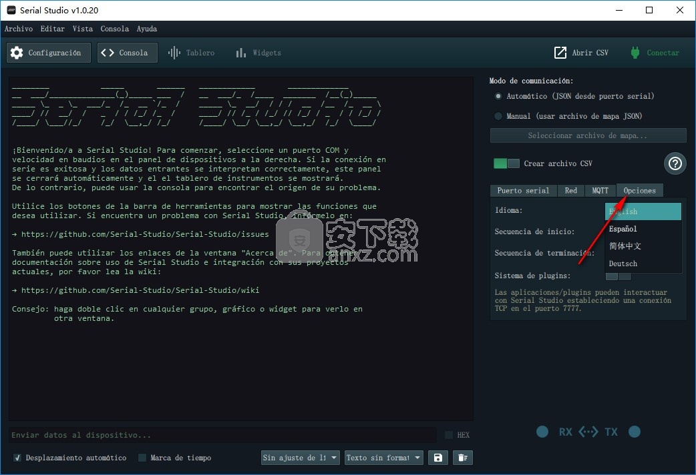Open the Editar menu
Image resolution: width=696 pixels, height=475 pixels.
[52, 29]
